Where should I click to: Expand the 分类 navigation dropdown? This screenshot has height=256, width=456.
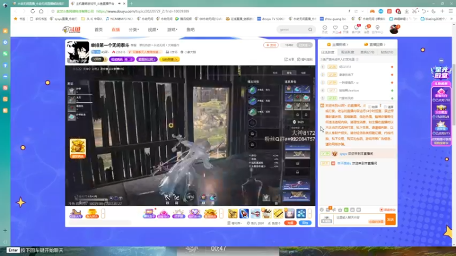coord(134,30)
